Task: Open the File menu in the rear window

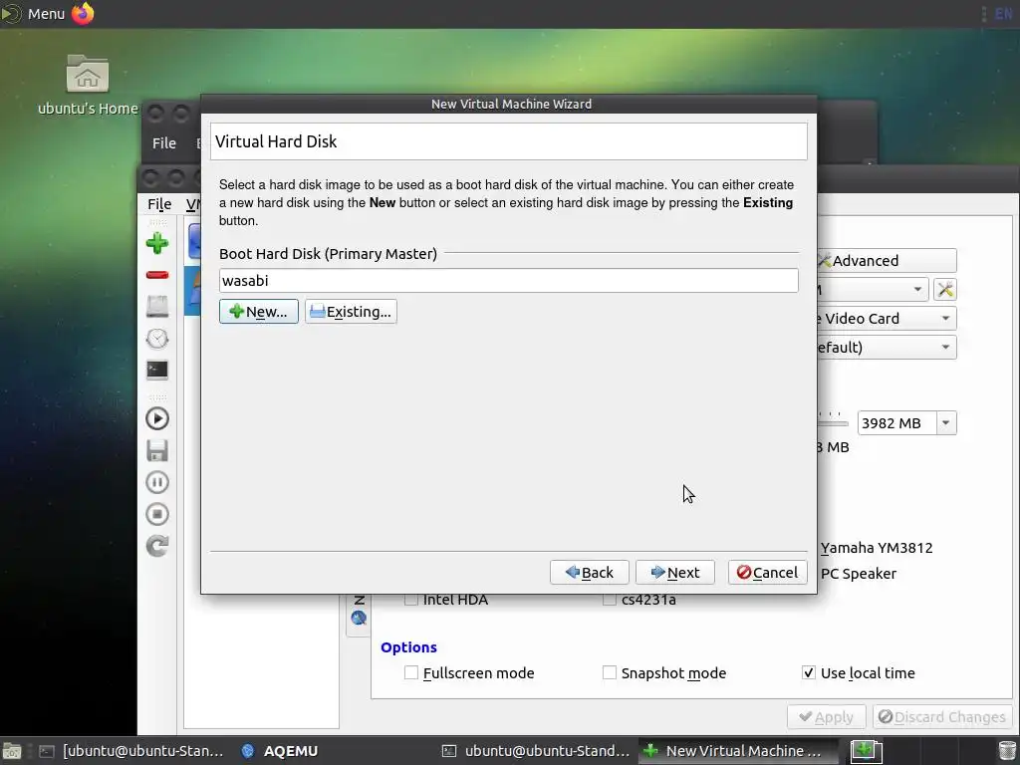Action: [x=164, y=143]
